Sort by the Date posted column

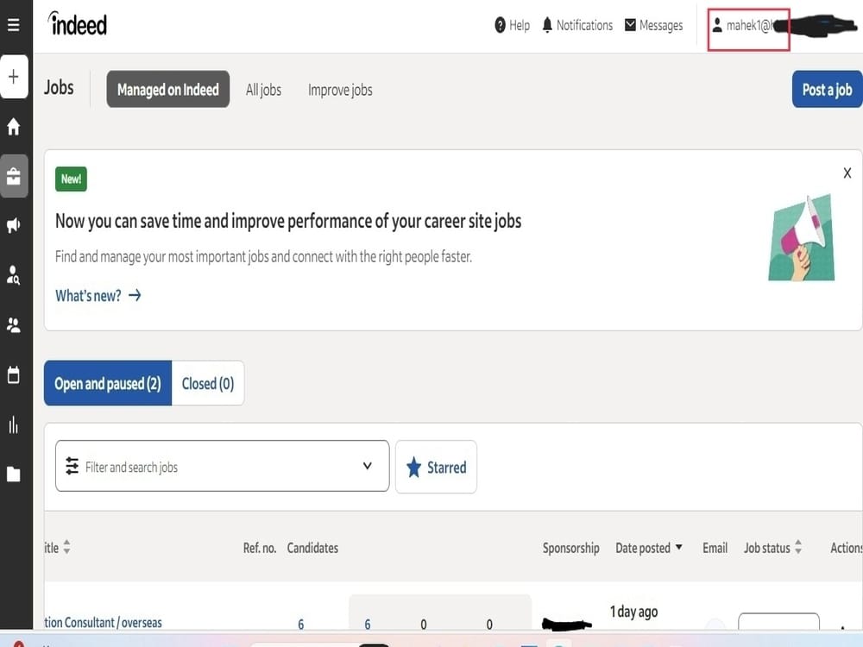(x=649, y=548)
